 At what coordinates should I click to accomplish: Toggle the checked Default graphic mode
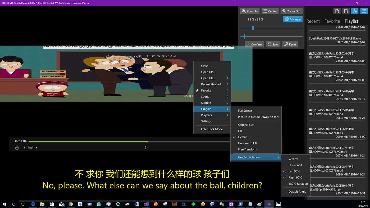[256, 137]
